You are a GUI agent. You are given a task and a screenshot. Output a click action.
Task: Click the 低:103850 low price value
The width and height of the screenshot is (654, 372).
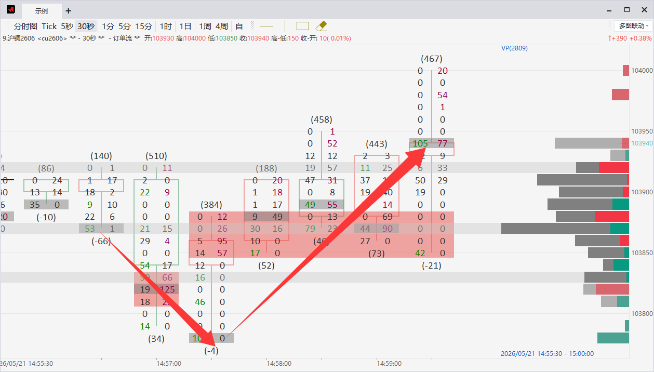point(223,38)
